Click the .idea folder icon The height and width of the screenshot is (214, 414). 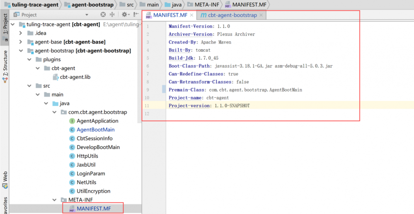(30, 33)
